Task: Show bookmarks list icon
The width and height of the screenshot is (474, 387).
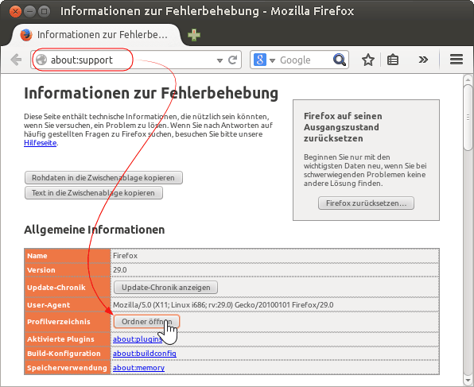Action: (393, 60)
